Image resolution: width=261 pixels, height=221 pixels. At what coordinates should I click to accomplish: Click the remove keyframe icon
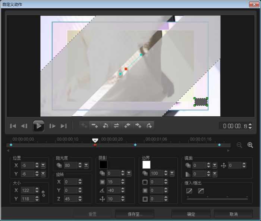tap(95, 126)
